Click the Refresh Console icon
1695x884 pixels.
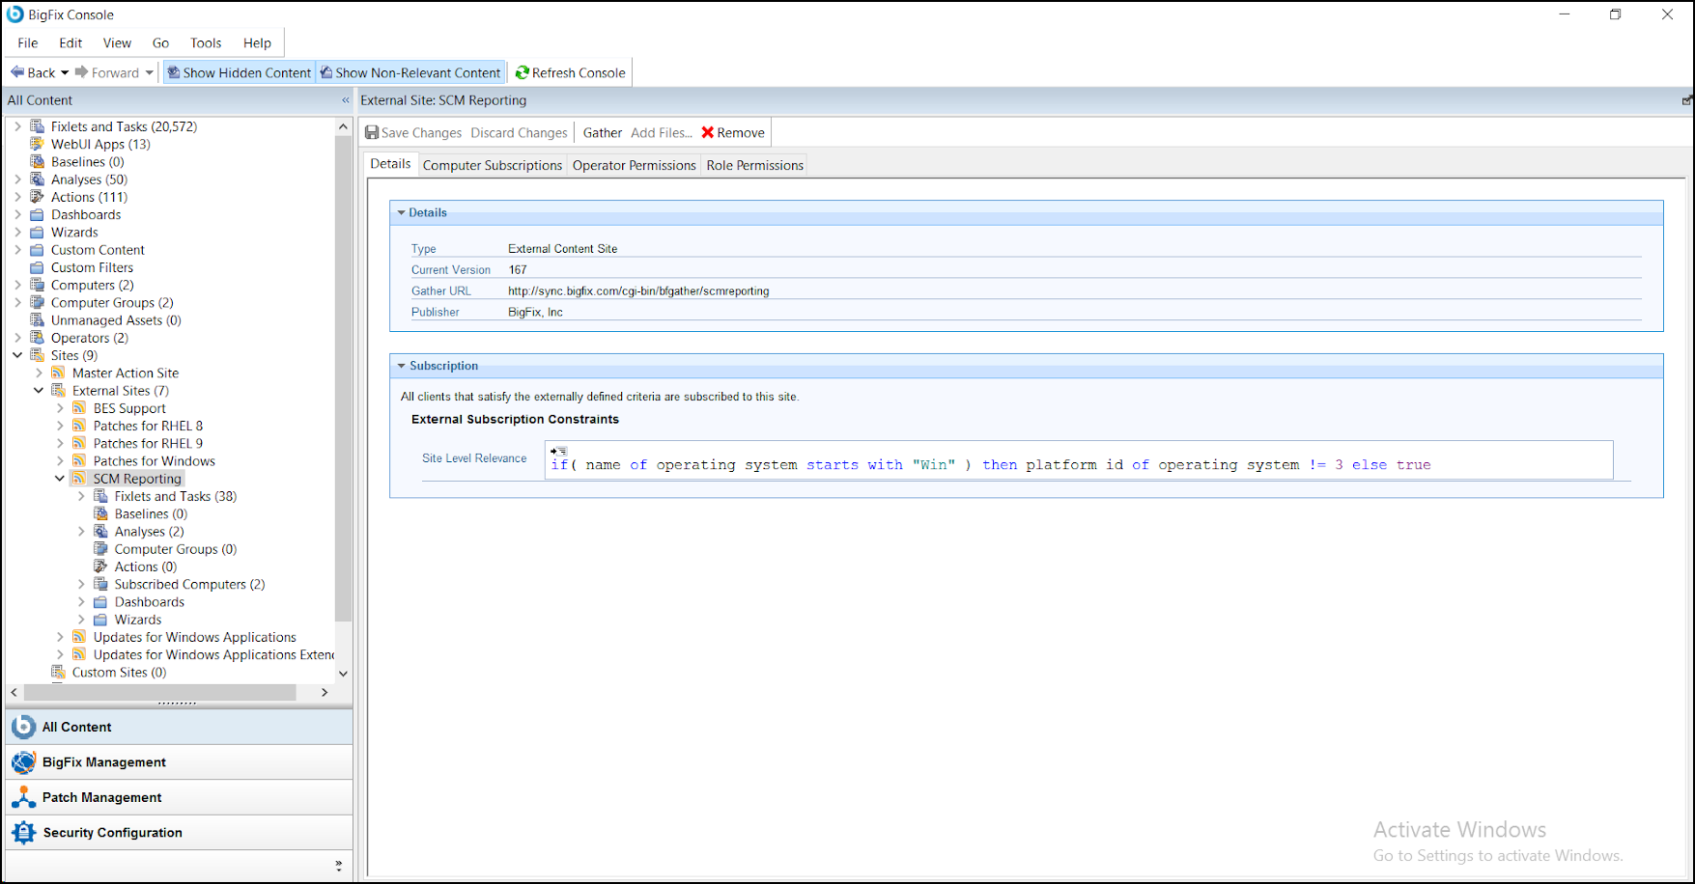[x=523, y=72]
